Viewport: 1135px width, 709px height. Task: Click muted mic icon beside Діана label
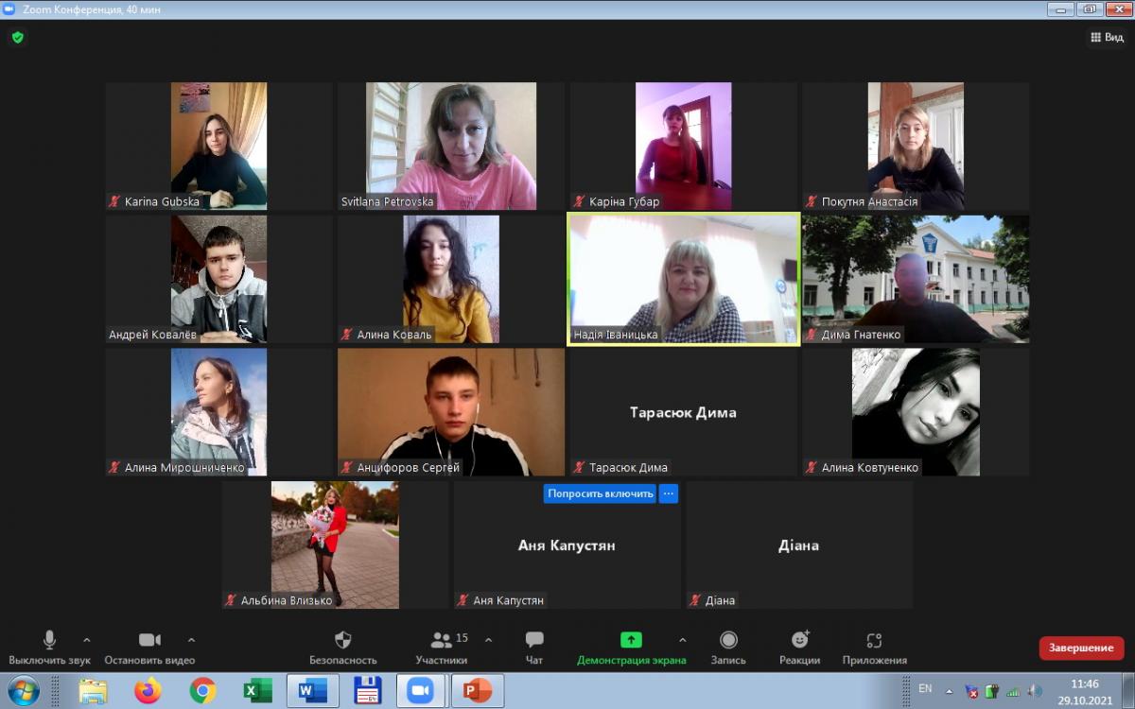click(x=695, y=600)
